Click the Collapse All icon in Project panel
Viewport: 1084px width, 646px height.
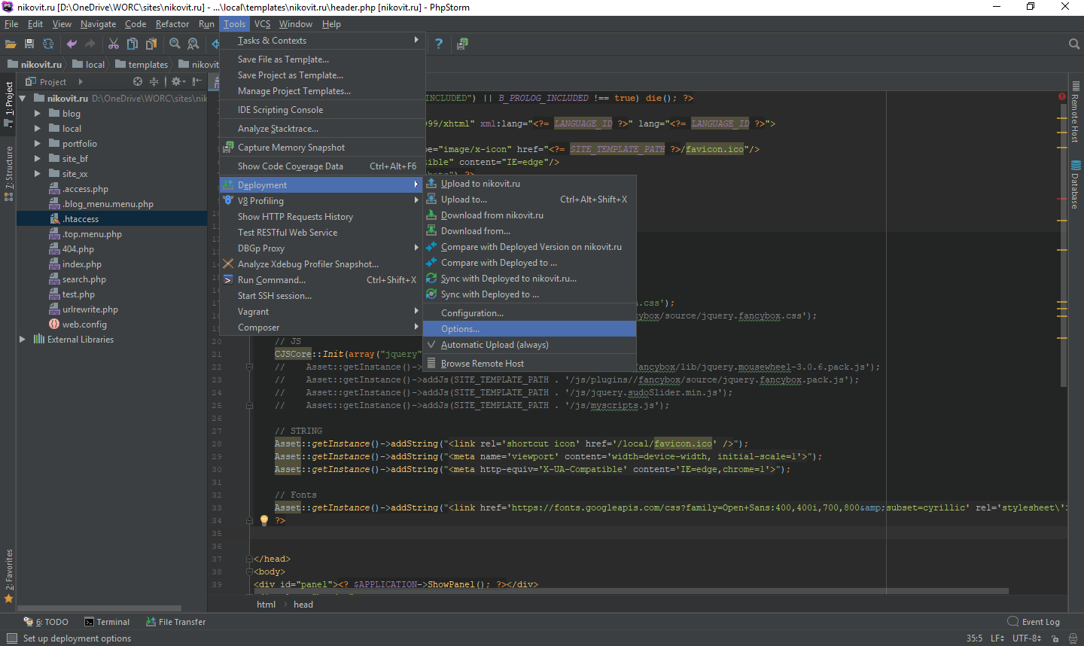(x=154, y=81)
